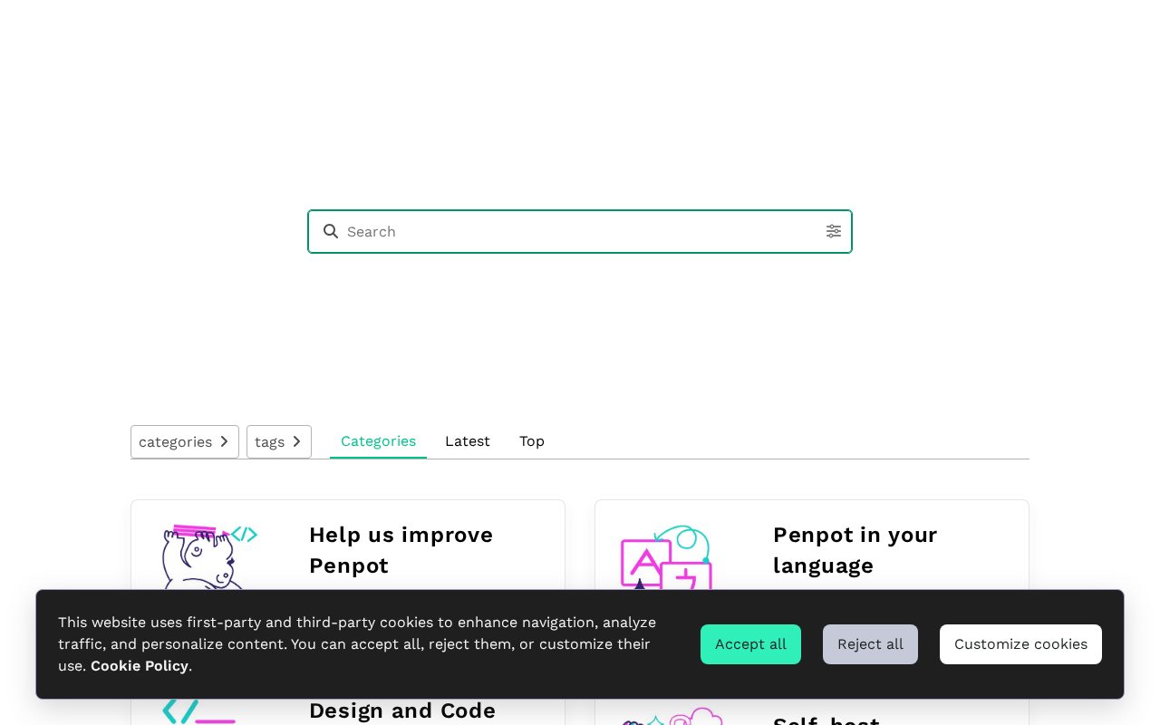This screenshot has width=1160, height=725.
Task: Accept all cookies
Action: (x=750, y=644)
